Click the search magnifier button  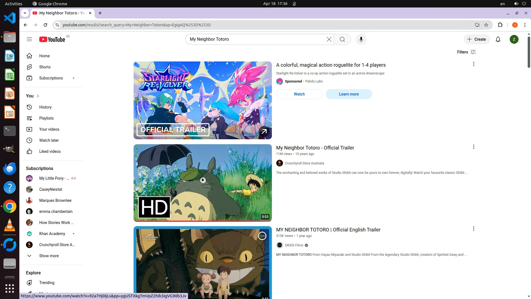click(342, 39)
